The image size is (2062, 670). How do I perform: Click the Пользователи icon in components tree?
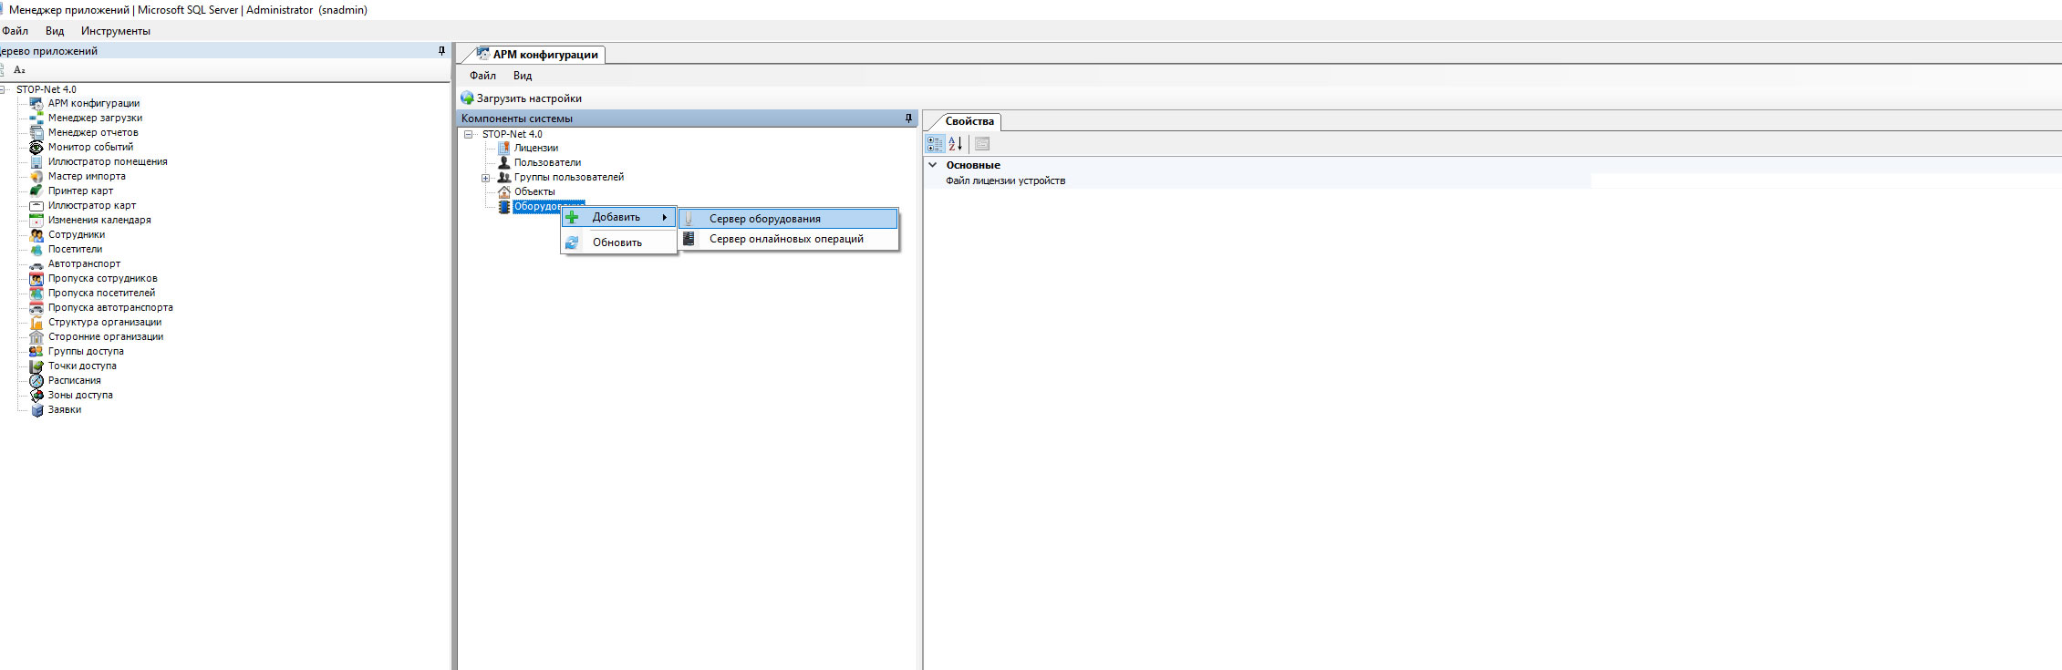click(x=503, y=162)
